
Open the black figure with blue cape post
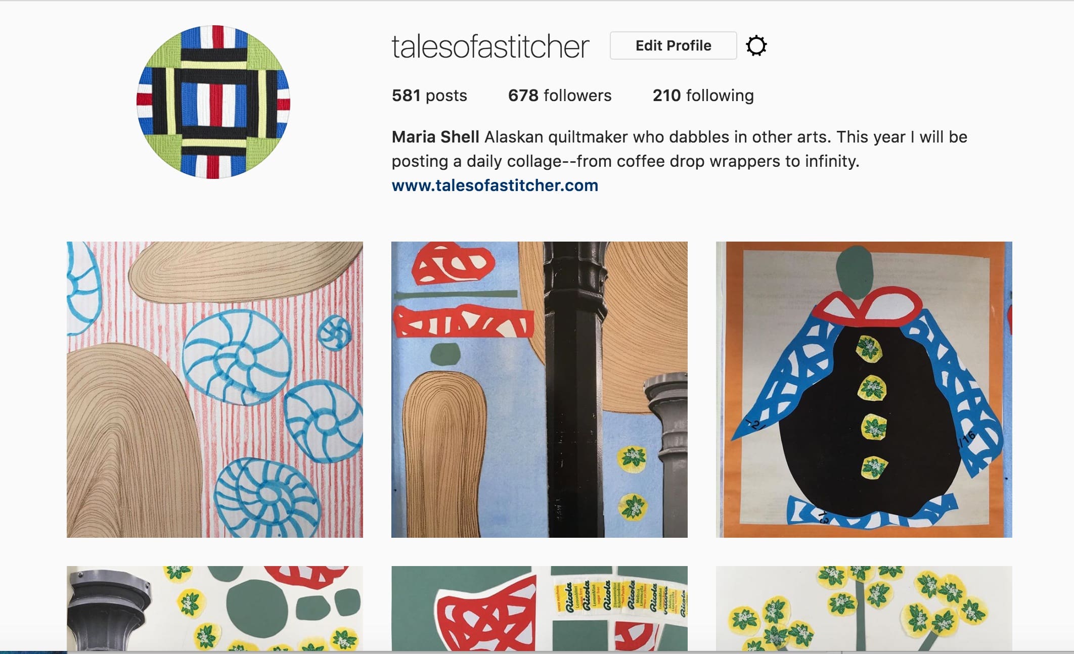point(864,389)
